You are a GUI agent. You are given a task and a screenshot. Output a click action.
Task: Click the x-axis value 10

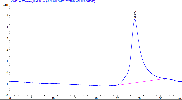coord(53,98)
